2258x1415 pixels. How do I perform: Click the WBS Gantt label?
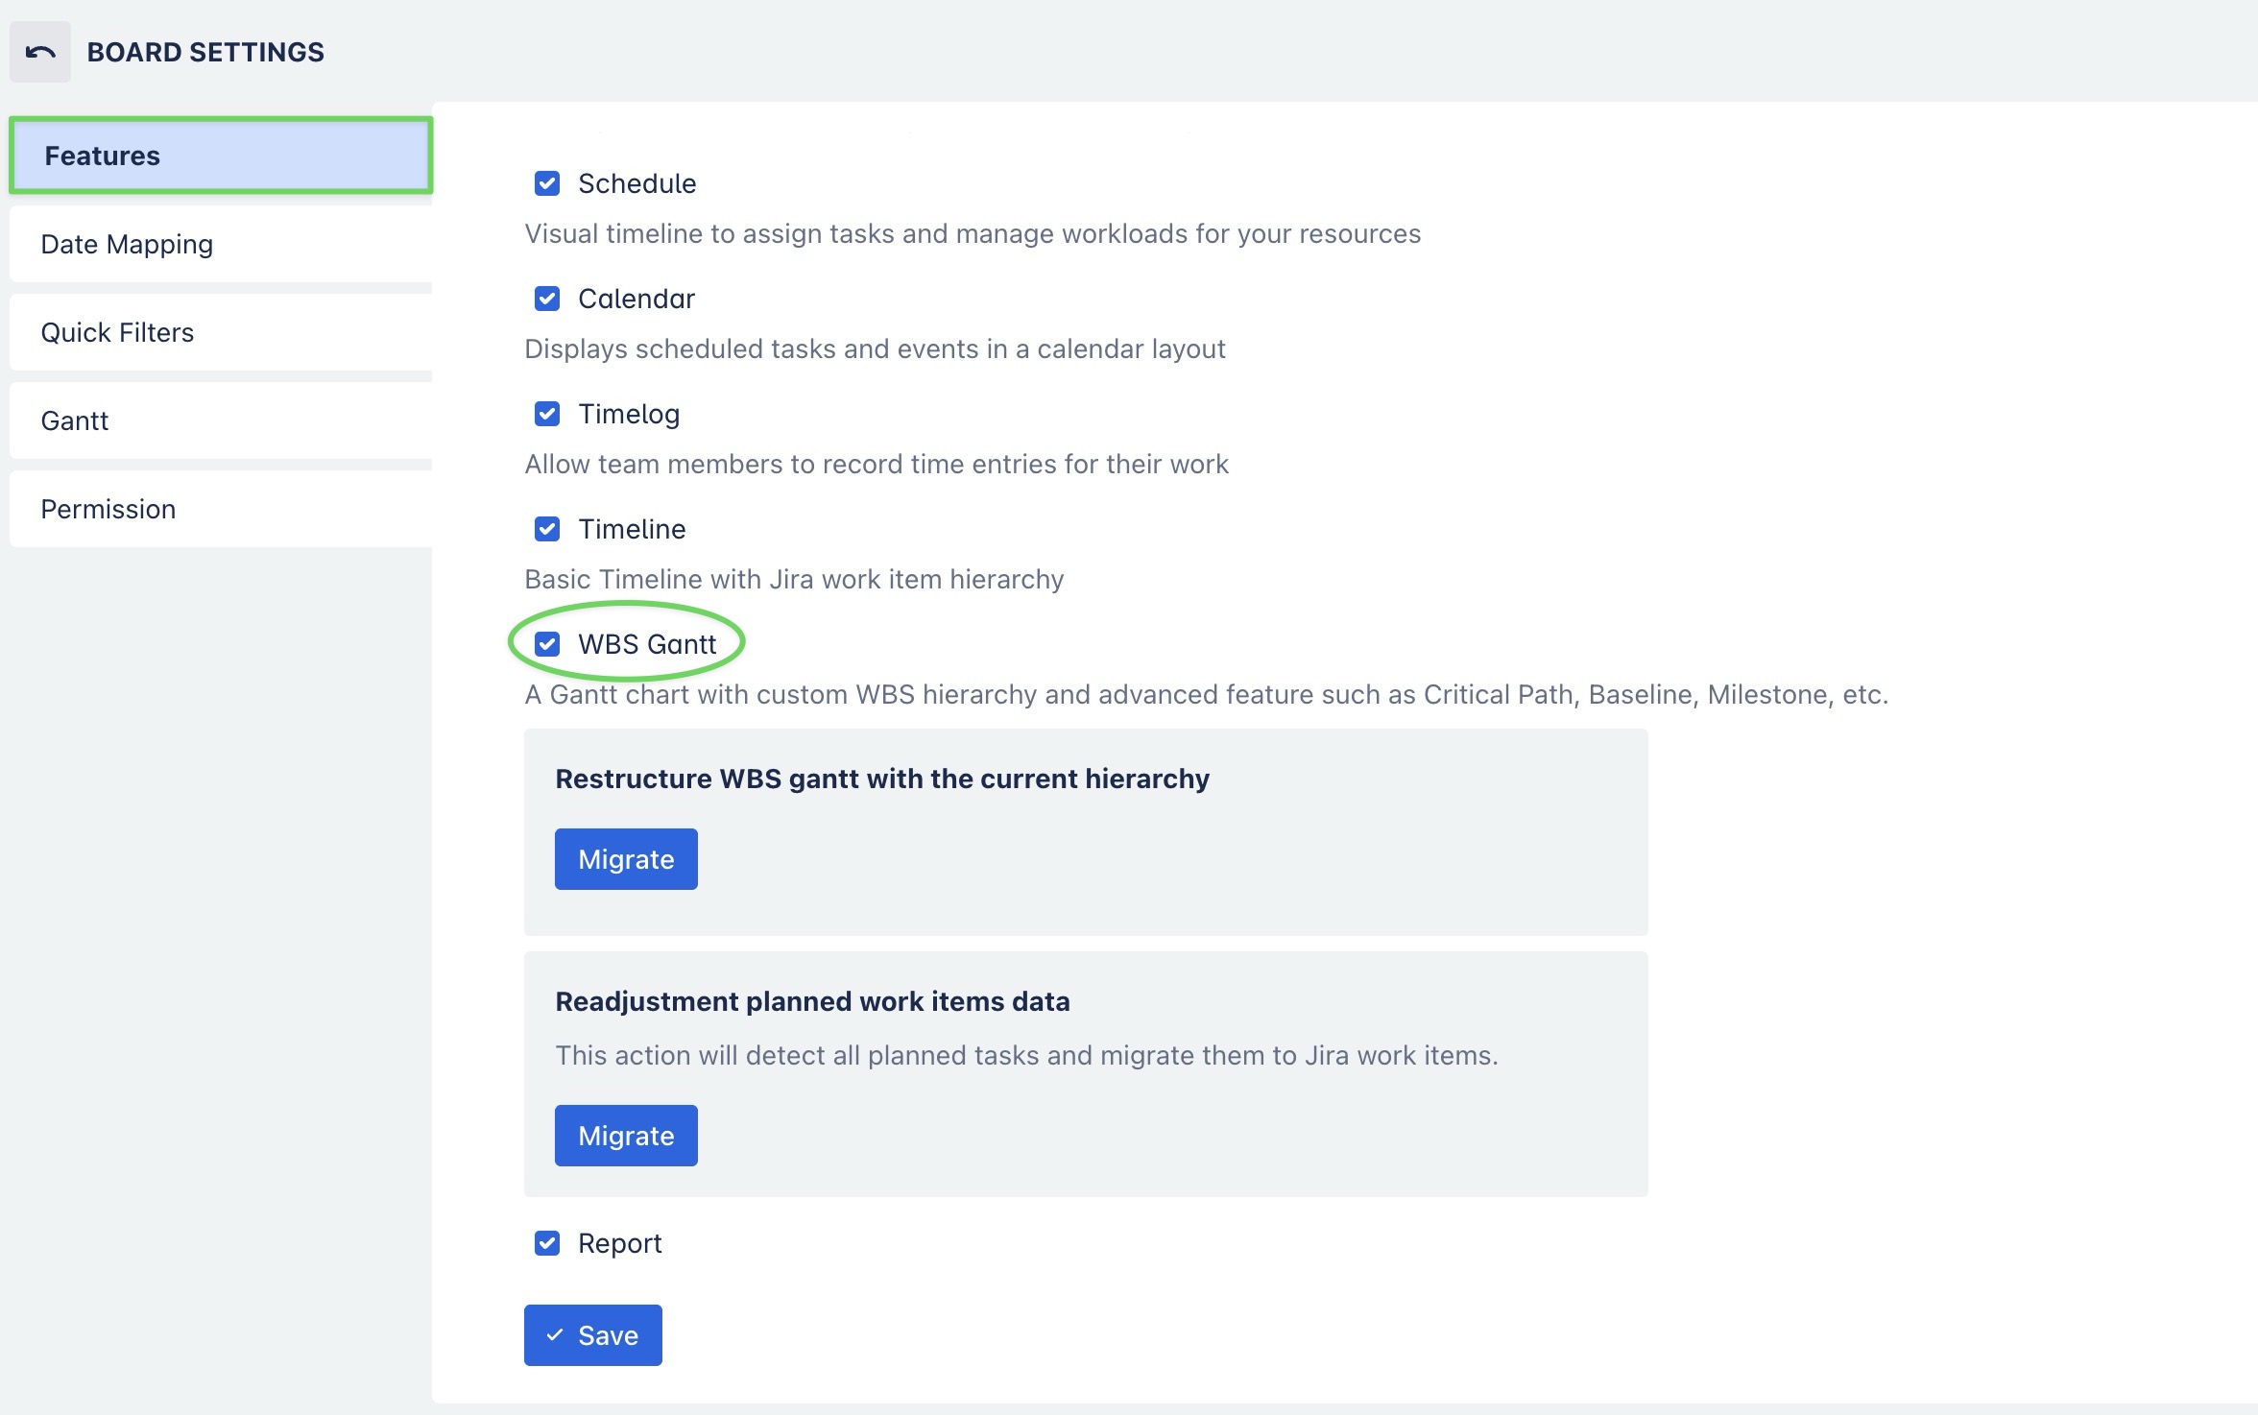pyautogui.click(x=647, y=644)
